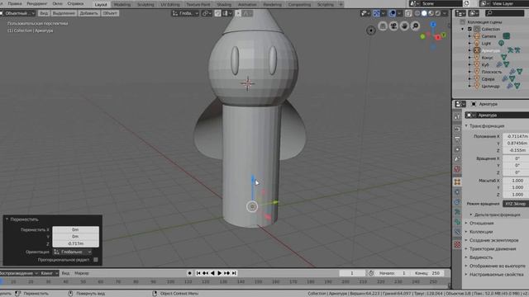Image resolution: width=529 pixels, height=297 pixels.
Task: Toggle the Collection checkbox in outliner
Action: pyautogui.click(x=469, y=29)
